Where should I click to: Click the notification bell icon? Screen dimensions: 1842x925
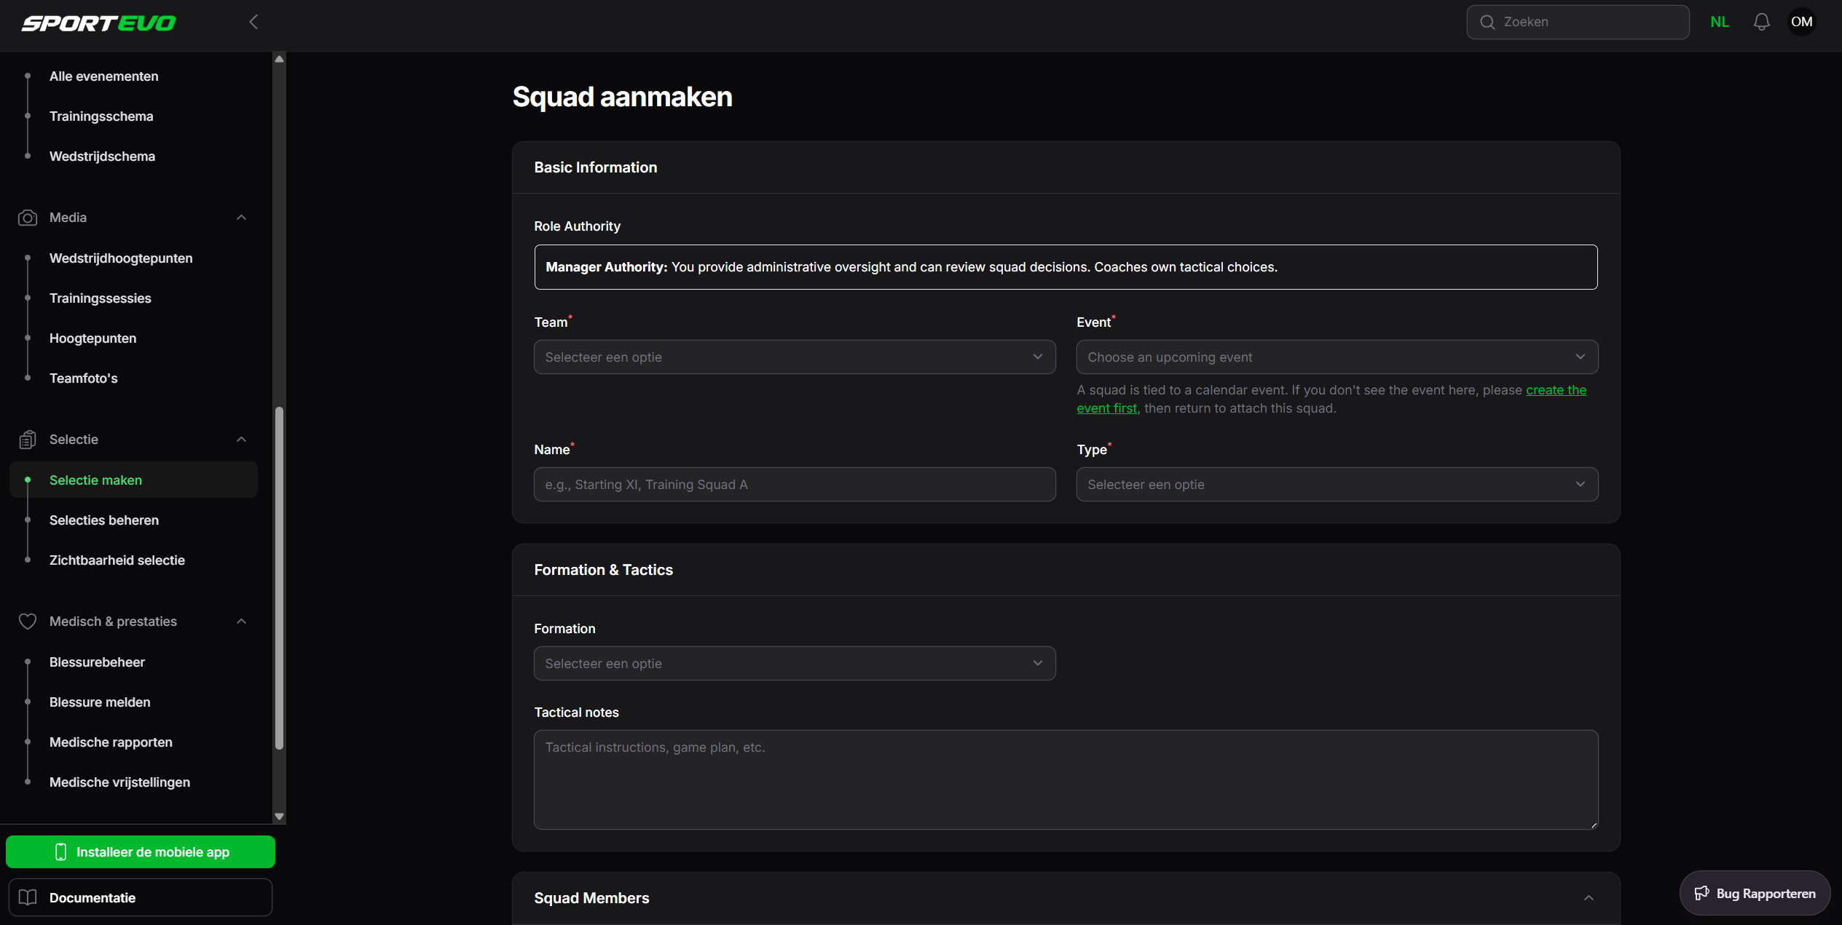click(1761, 22)
